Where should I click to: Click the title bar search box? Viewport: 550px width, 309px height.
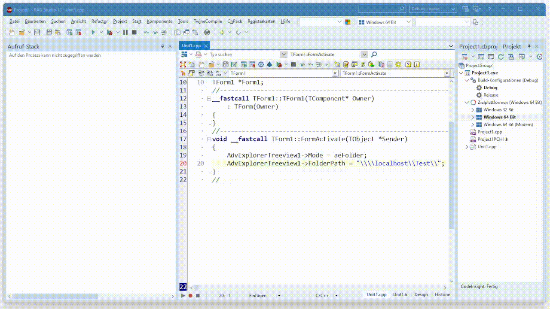tap(382, 9)
